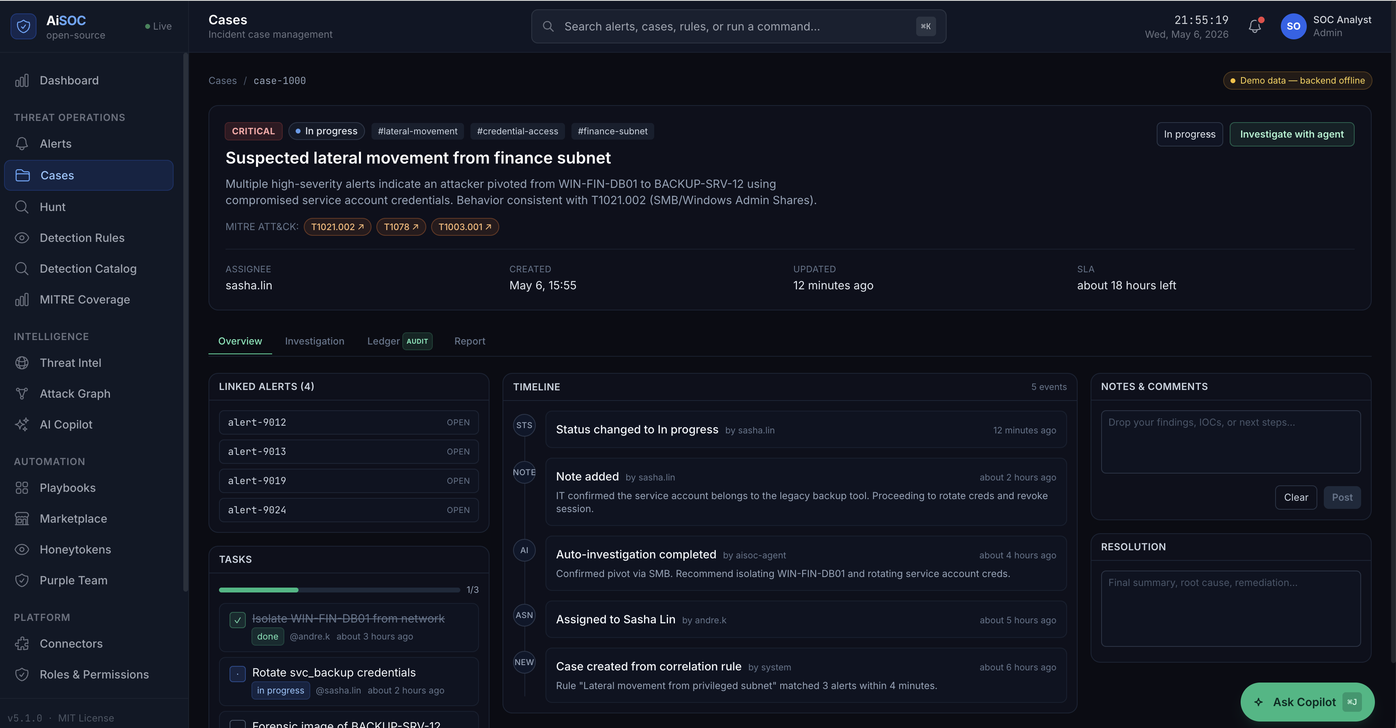Viewport: 1396px width, 728px height.
Task: Click the Playbooks grid icon
Action: 21,488
